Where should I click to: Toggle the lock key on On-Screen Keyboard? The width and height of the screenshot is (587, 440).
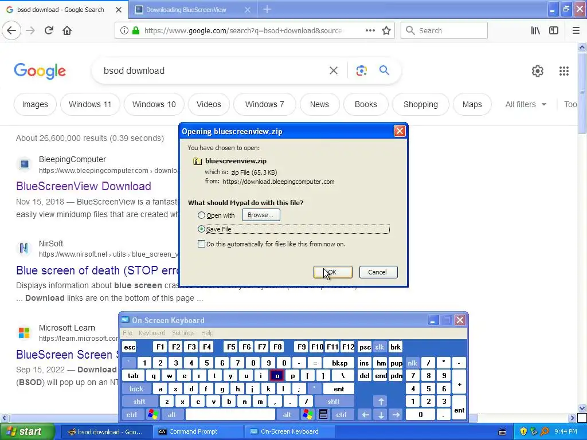tap(136, 389)
